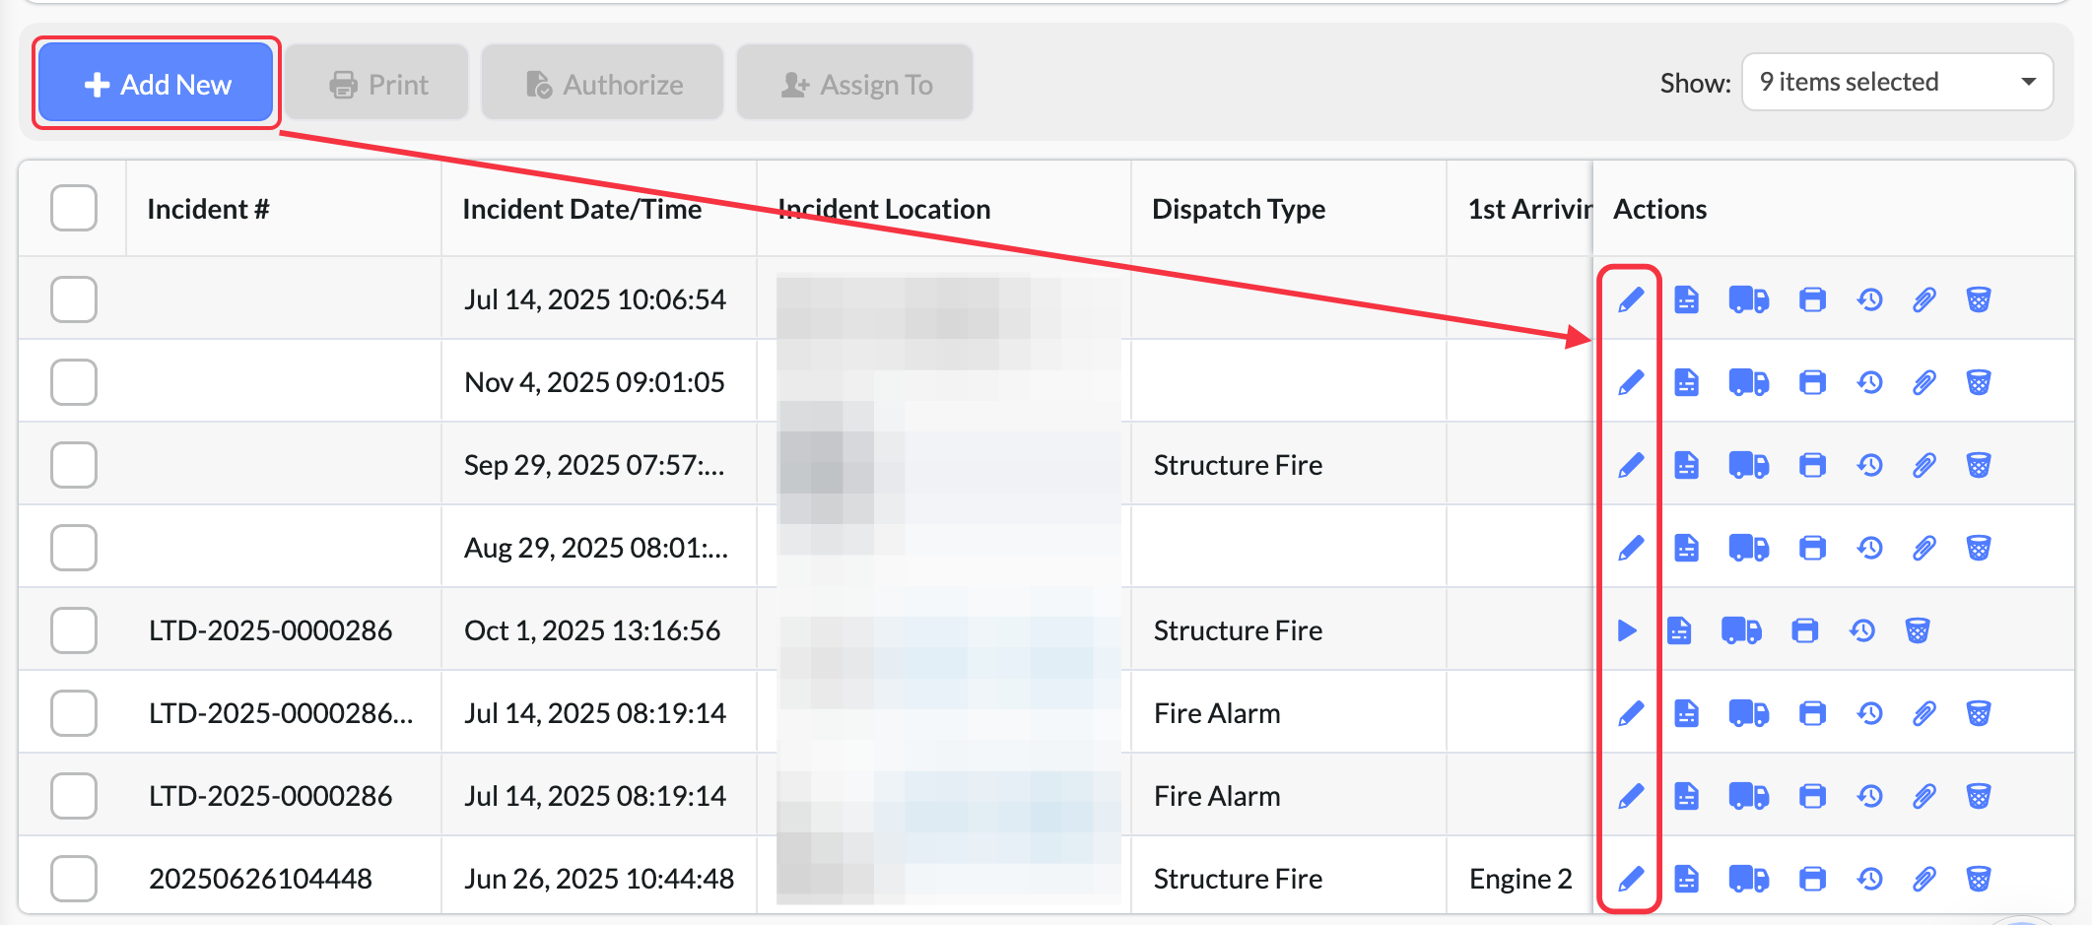2092x925 pixels.
Task: Open attachments for Jul 14, 2025 10:06:54 incident
Action: pyautogui.click(x=1924, y=299)
